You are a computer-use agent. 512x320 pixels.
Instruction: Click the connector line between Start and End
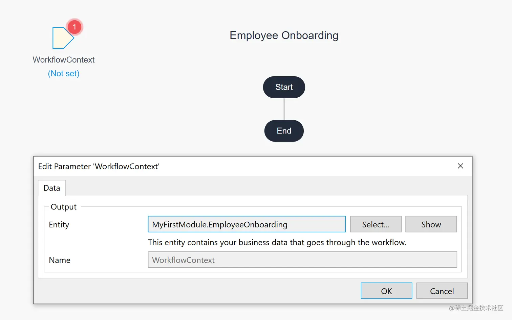tap(284, 109)
